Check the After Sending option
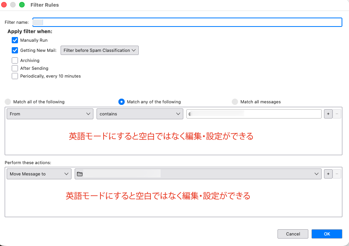Viewport: 349px width, 246px height. click(15, 68)
